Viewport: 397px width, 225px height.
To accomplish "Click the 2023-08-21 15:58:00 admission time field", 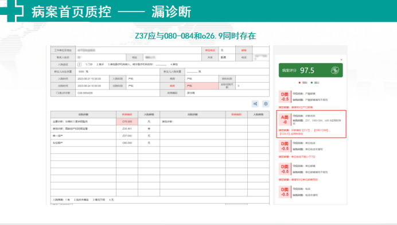I will 92,79.
